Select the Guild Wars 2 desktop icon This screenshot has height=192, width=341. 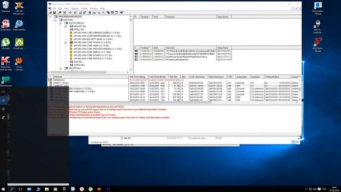[x=5, y=25]
